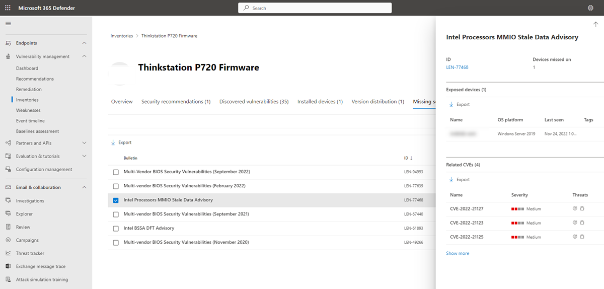Collapse the navigation hamburger menu
The width and height of the screenshot is (604, 289).
[x=8, y=24]
